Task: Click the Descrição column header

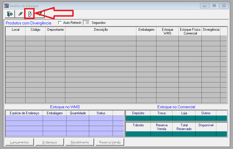Action: point(101,31)
